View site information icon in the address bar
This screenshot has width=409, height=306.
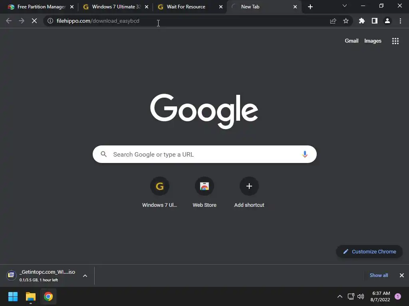tap(50, 21)
